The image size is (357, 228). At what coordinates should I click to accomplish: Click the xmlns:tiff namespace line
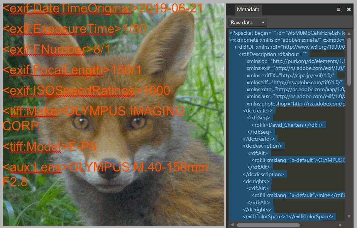(x=296, y=82)
